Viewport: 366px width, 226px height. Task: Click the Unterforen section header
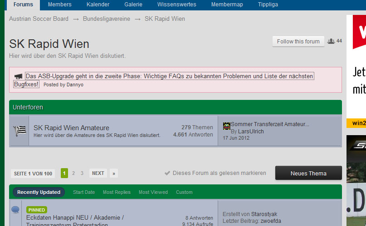click(x=176, y=107)
